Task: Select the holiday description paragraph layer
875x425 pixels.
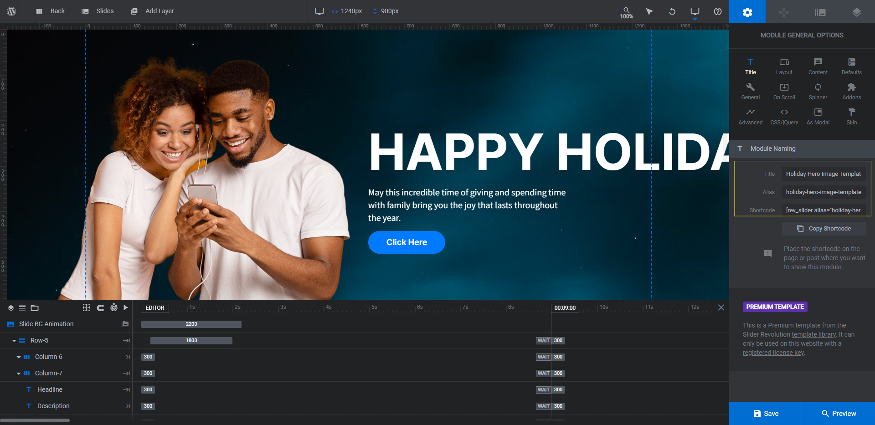Action: [467, 205]
